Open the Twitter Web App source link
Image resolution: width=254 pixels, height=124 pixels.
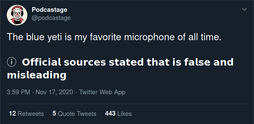(102, 92)
